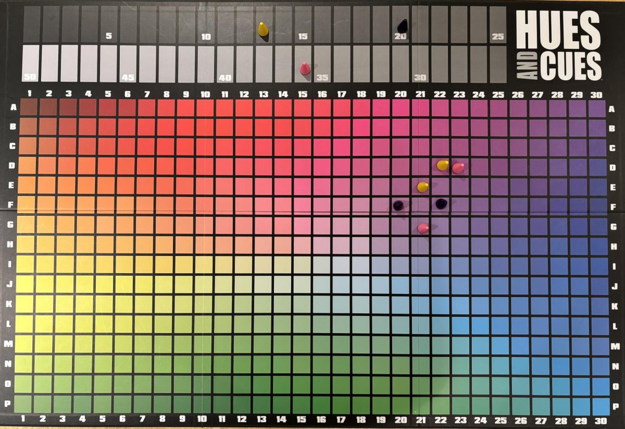This screenshot has width=625, height=429.
Task: Select the violet swatch at D27
Action: pos(539,167)
